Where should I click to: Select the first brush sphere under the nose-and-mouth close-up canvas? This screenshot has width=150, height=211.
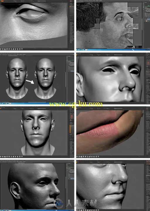tap(77, 210)
